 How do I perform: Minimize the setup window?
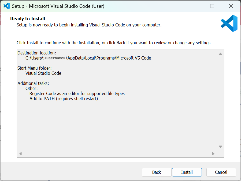coord(194,6)
